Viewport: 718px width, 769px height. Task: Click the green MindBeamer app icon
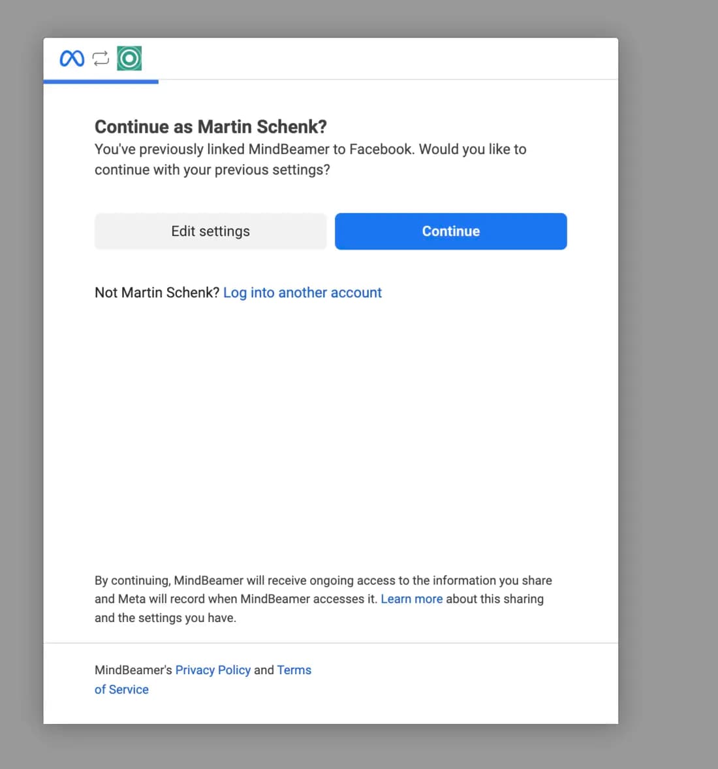click(129, 58)
